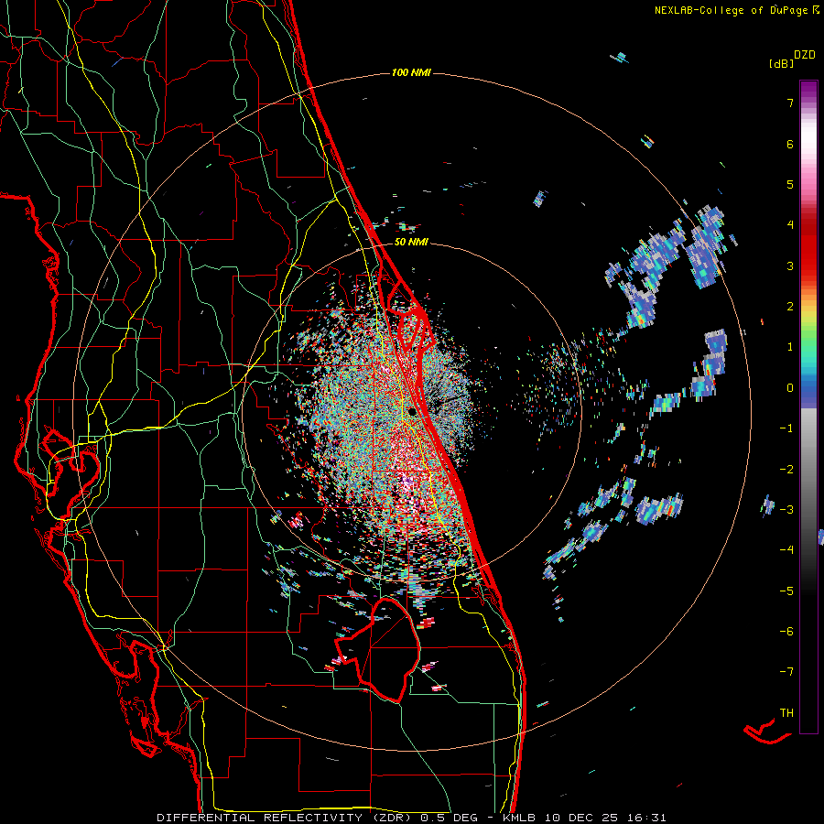Click the -3 value on color scale

pos(786,510)
